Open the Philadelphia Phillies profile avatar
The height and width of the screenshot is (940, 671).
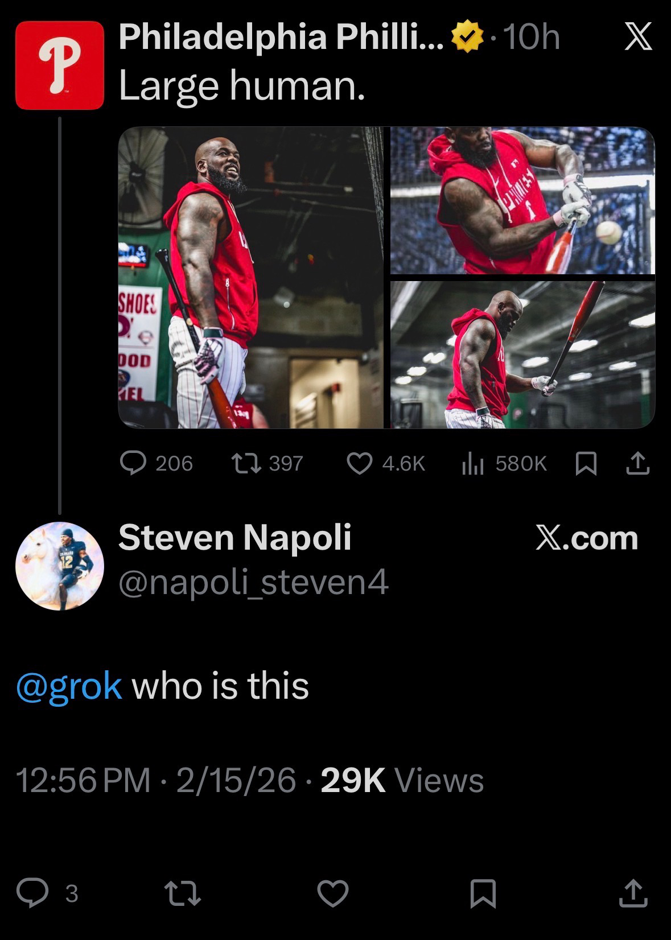click(60, 65)
